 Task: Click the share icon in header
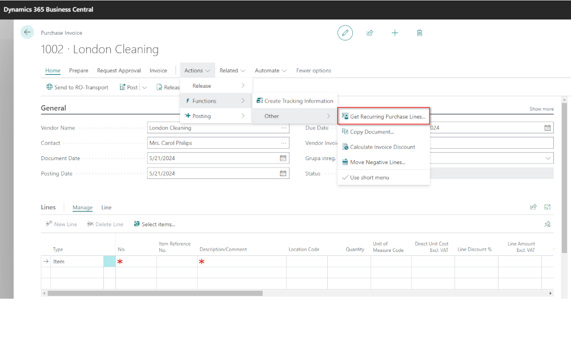(x=369, y=32)
